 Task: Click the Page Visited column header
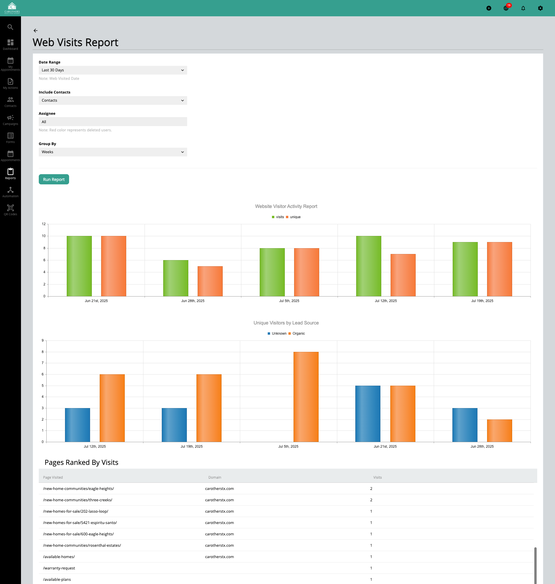pos(53,477)
